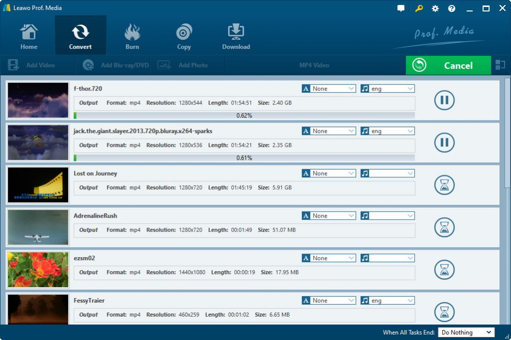
Task: Expand subtitle dropdown for f-thor.720
Action: pos(329,89)
